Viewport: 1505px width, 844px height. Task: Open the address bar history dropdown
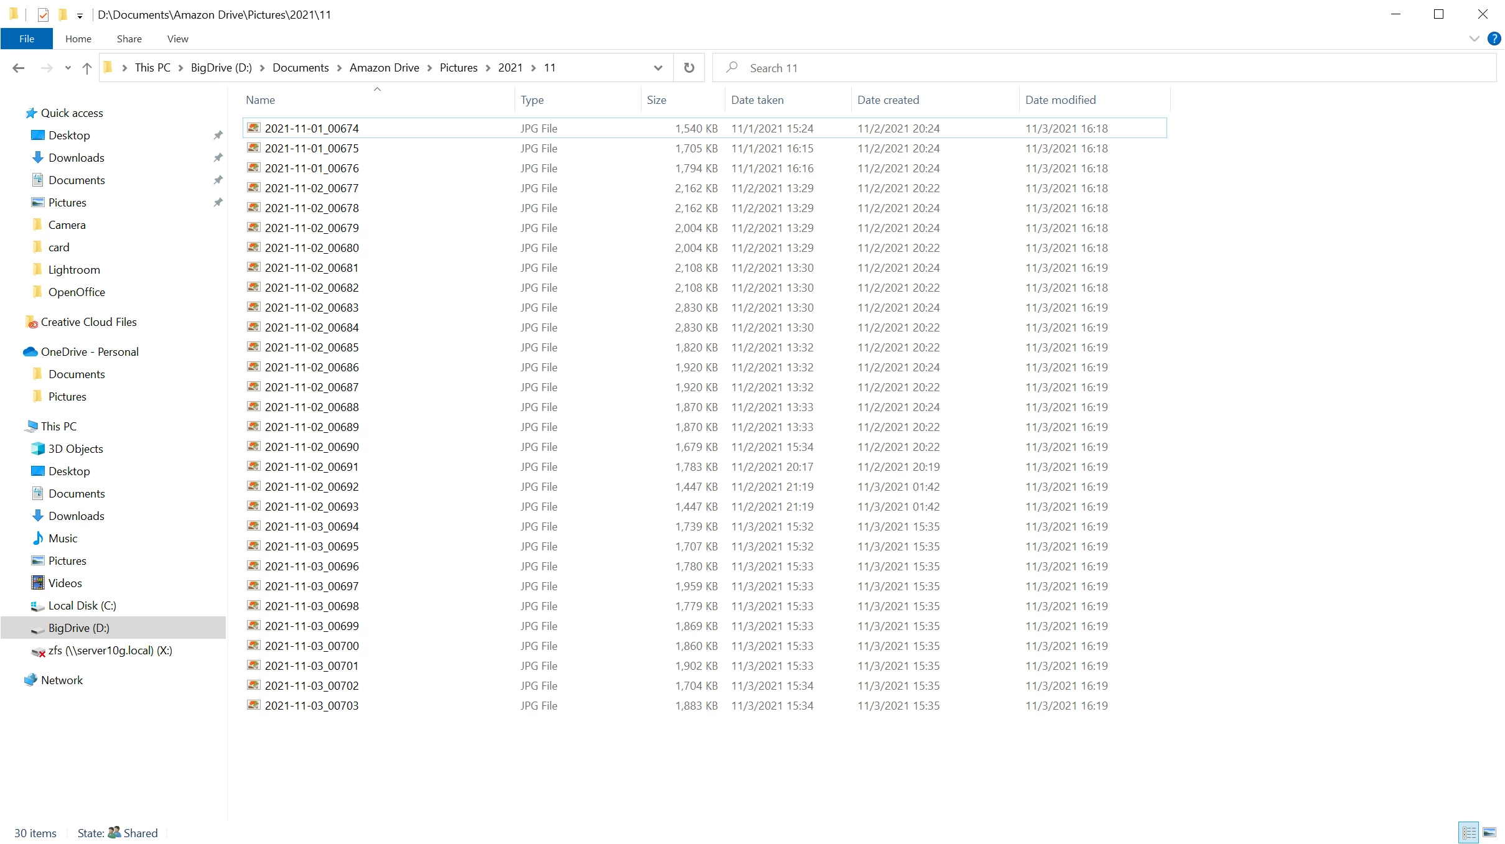click(658, 68)
